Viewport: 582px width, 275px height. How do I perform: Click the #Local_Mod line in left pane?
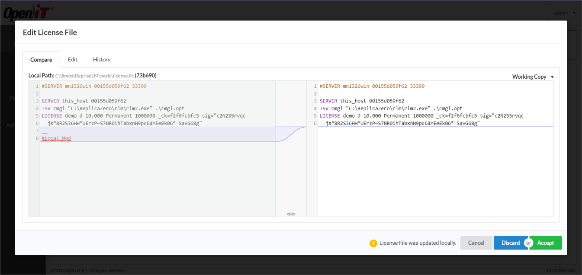(x=56, y=138)
